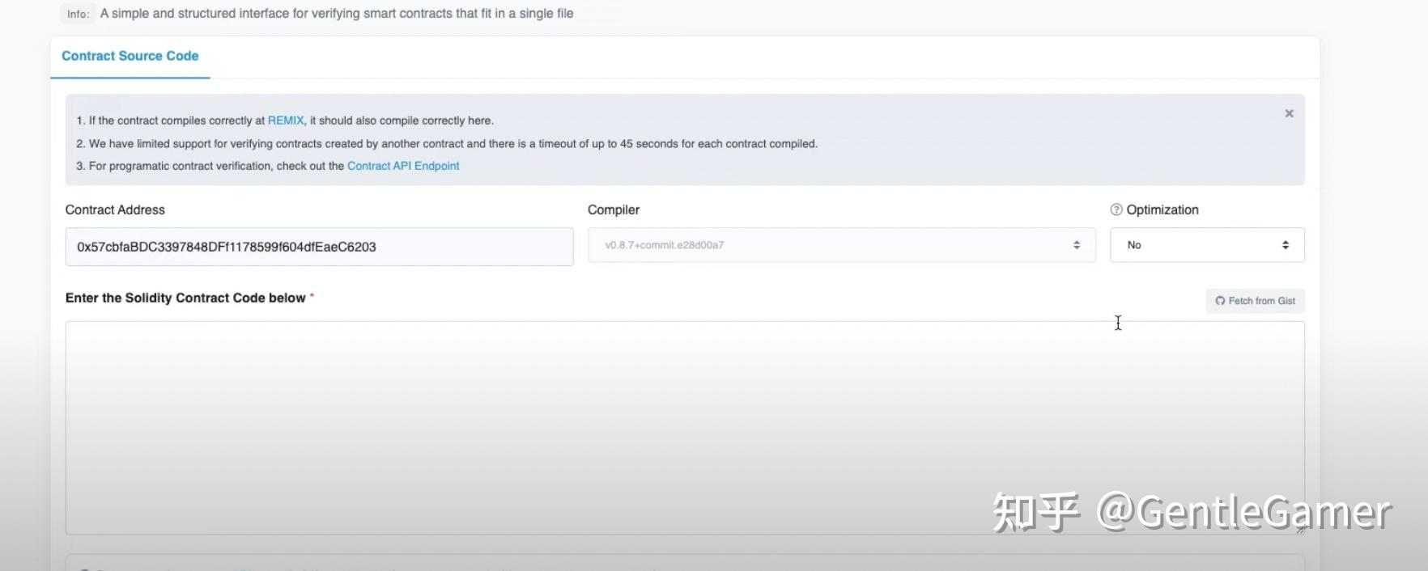Open the Optimization dropdown showing No

click(1206, 245)
